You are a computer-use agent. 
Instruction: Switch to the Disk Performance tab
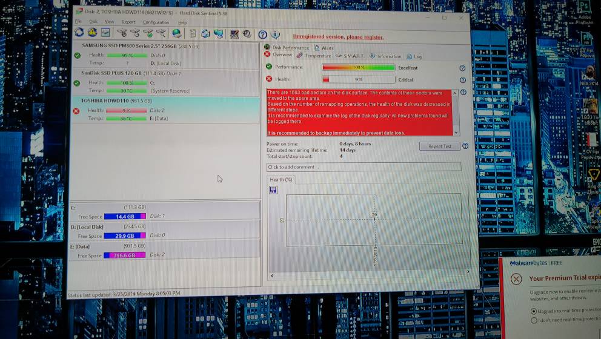tap(287, 47)
